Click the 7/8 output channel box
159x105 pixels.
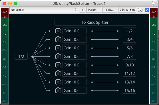point(130,56)
